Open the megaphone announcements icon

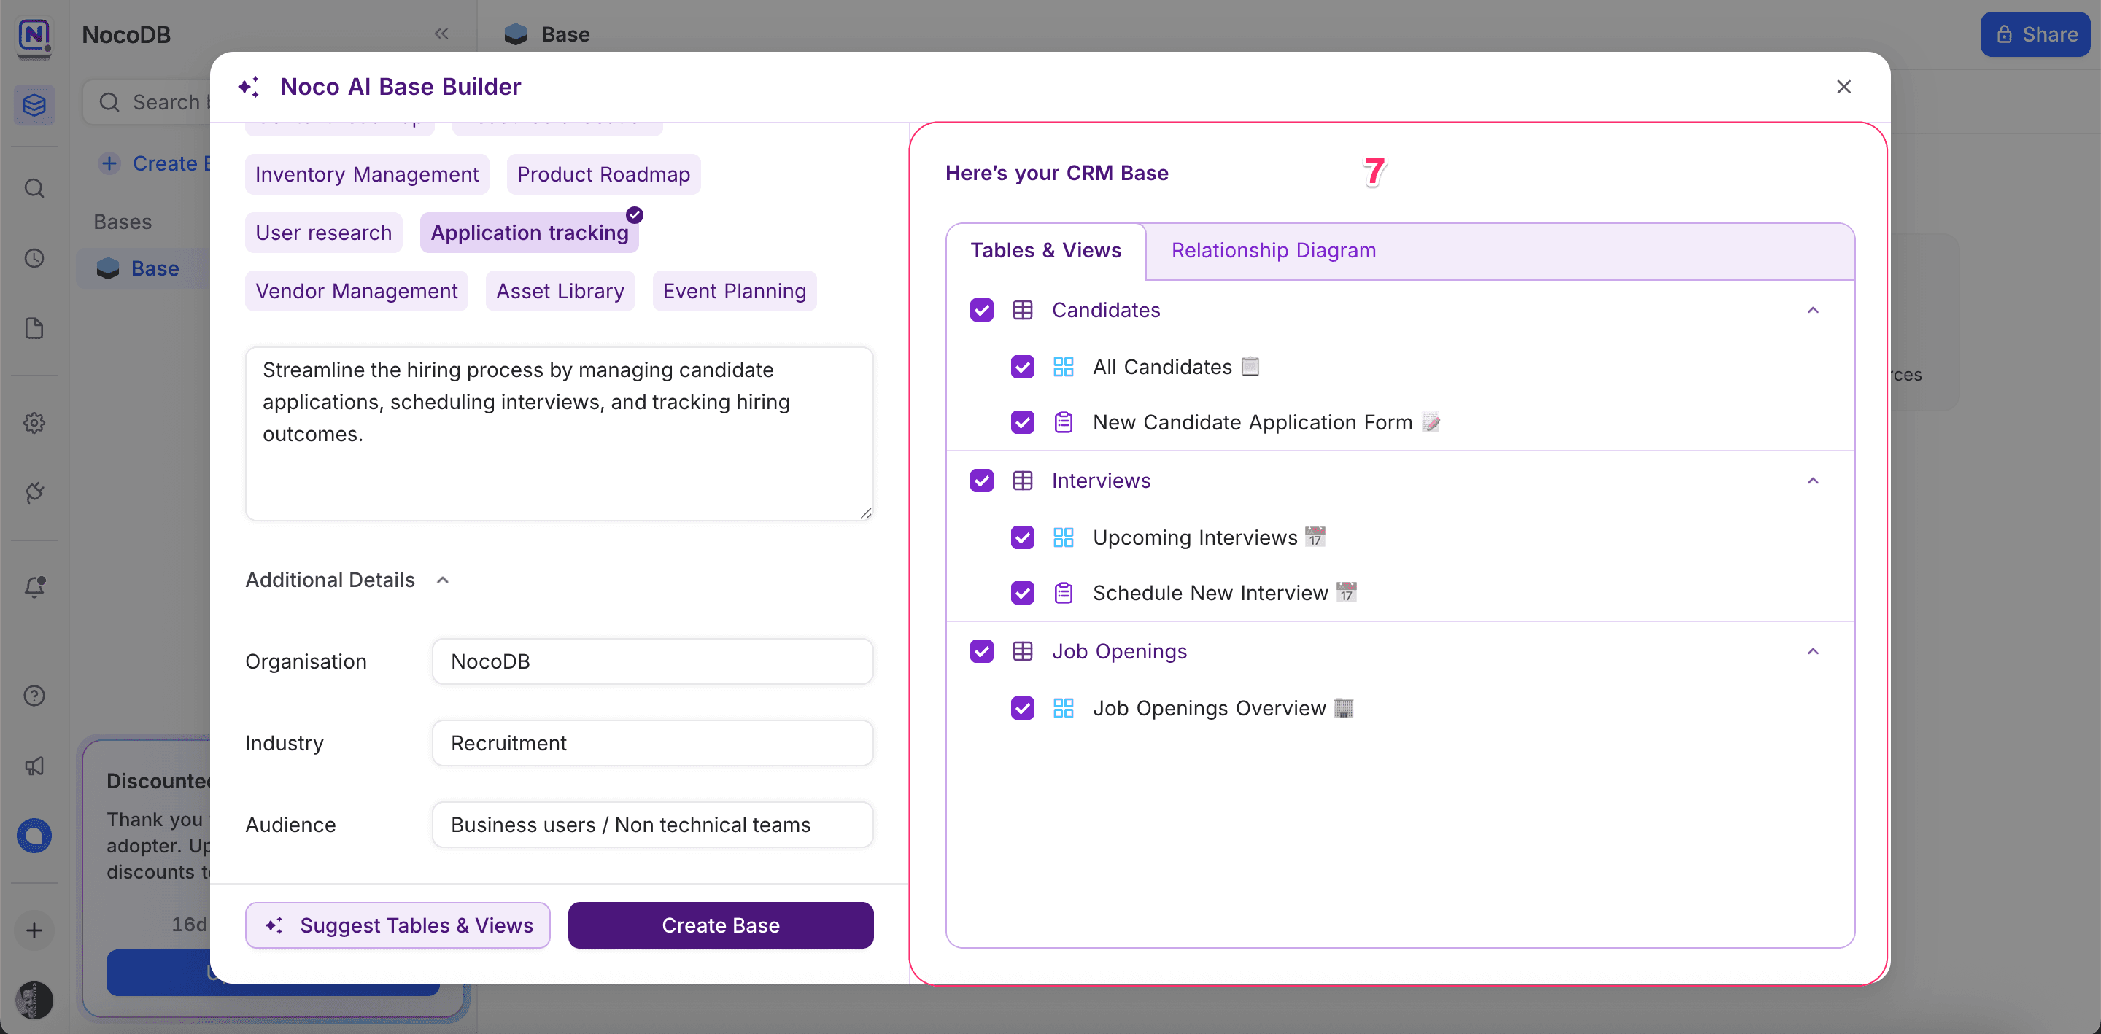[34, 766]
